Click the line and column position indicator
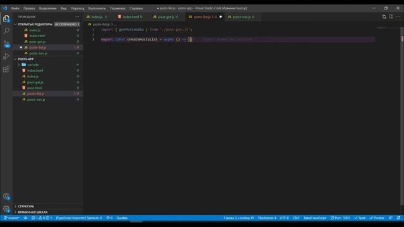Viewport: 404px width, 227px height. (239, 218)
